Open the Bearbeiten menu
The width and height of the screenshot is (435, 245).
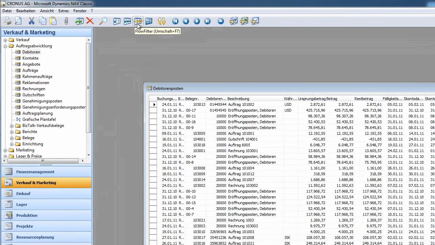click(26, 11)
